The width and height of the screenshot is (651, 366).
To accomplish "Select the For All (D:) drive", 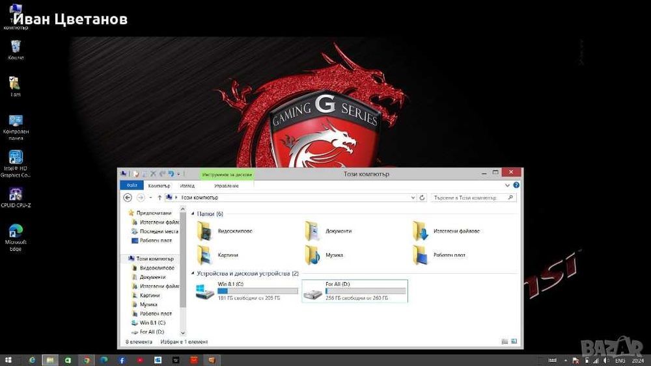I will [355, 291].
